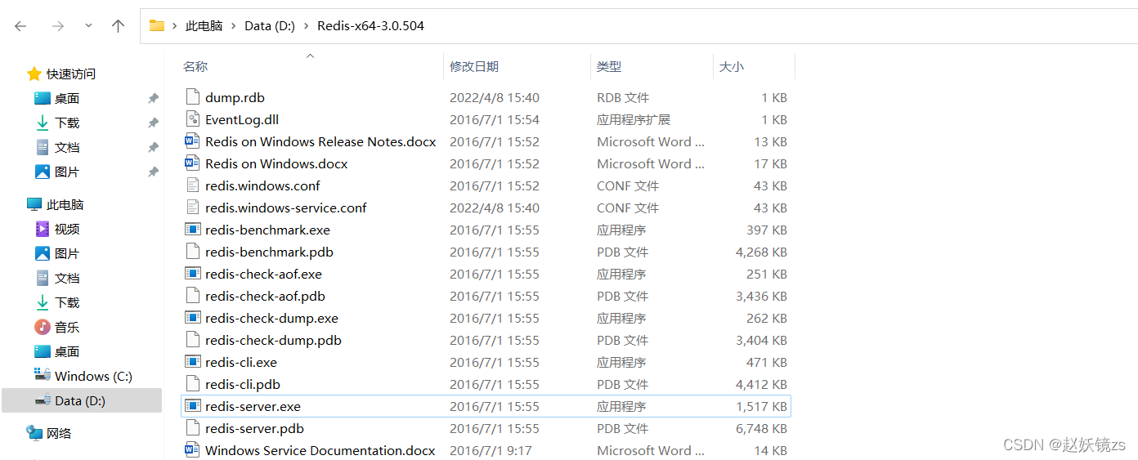
Task: Open Windows (C:) drive in sidebar
Action: click(x=92, y=376)
